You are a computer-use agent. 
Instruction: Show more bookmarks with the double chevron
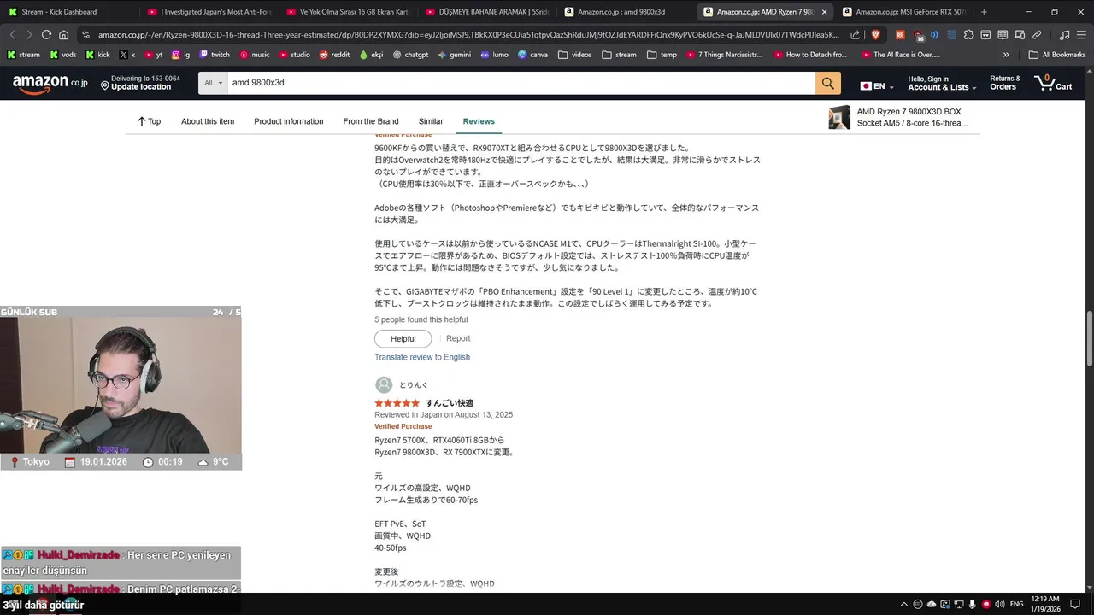click(x=1006, y=55)
